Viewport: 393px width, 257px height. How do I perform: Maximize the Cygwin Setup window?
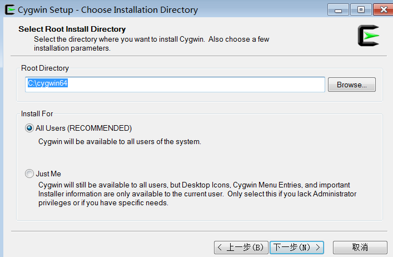pos(361,10)
